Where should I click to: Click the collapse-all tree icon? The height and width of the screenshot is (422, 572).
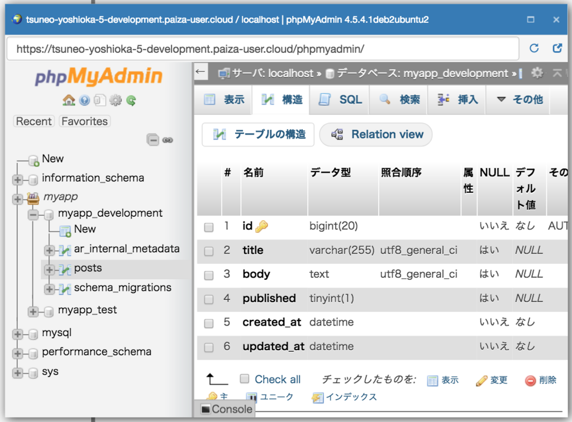click(x=153, y=140)
